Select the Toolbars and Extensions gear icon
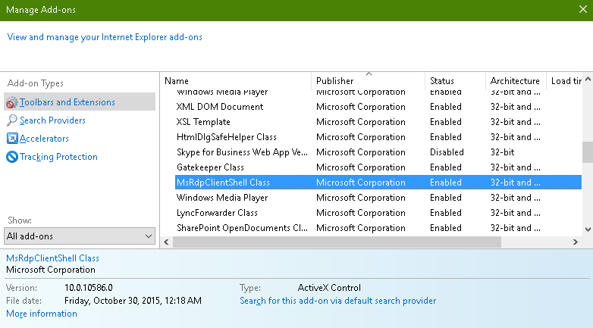 [11, 102]
